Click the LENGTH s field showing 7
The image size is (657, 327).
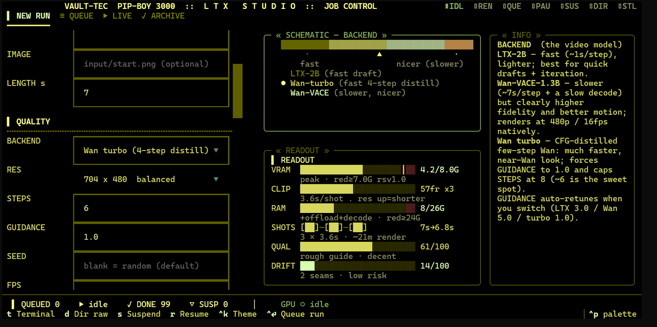[x=151, y=92]
